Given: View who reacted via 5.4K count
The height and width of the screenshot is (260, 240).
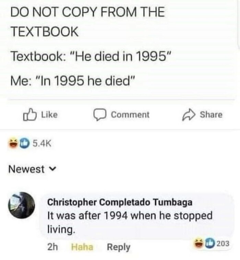Looking at the screenshot, I should pos(42,143).
